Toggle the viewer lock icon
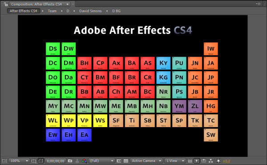 click(x=6, y=4)
